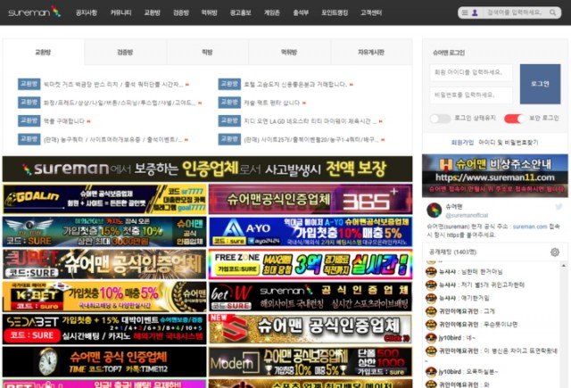571x388 pixels.
Task: Toggle the secure login switch
Action: tap(513, 119)
